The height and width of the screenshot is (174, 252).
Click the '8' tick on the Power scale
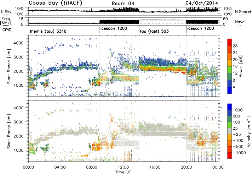click(234, 80)
